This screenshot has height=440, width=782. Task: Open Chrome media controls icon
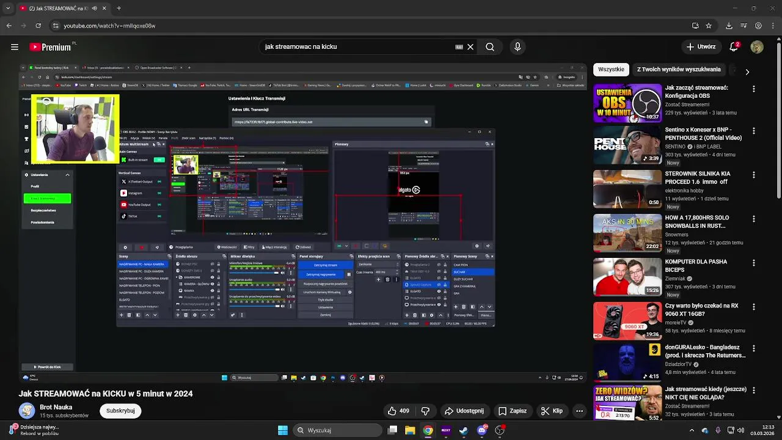(x=744, y=26)
